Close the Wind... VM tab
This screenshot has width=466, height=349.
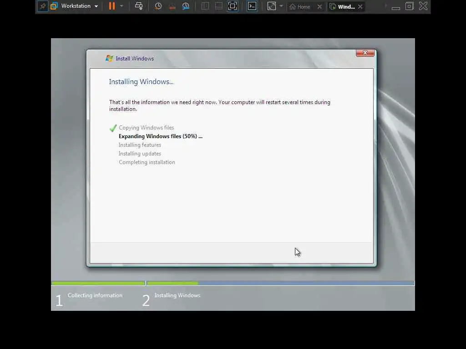coord(360,6)
